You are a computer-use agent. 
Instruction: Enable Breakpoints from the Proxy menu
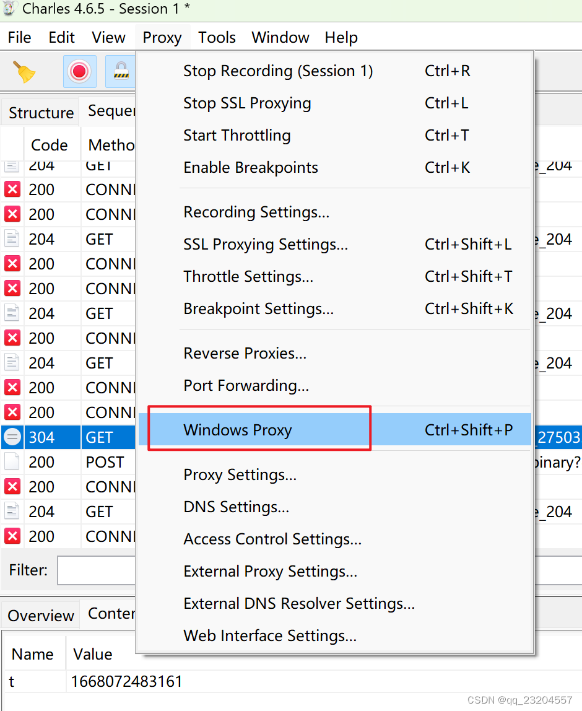click(250, 167)
